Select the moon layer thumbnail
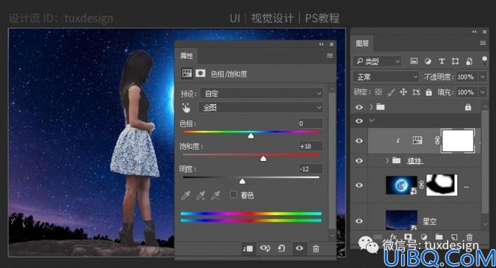 coord(402,185)
